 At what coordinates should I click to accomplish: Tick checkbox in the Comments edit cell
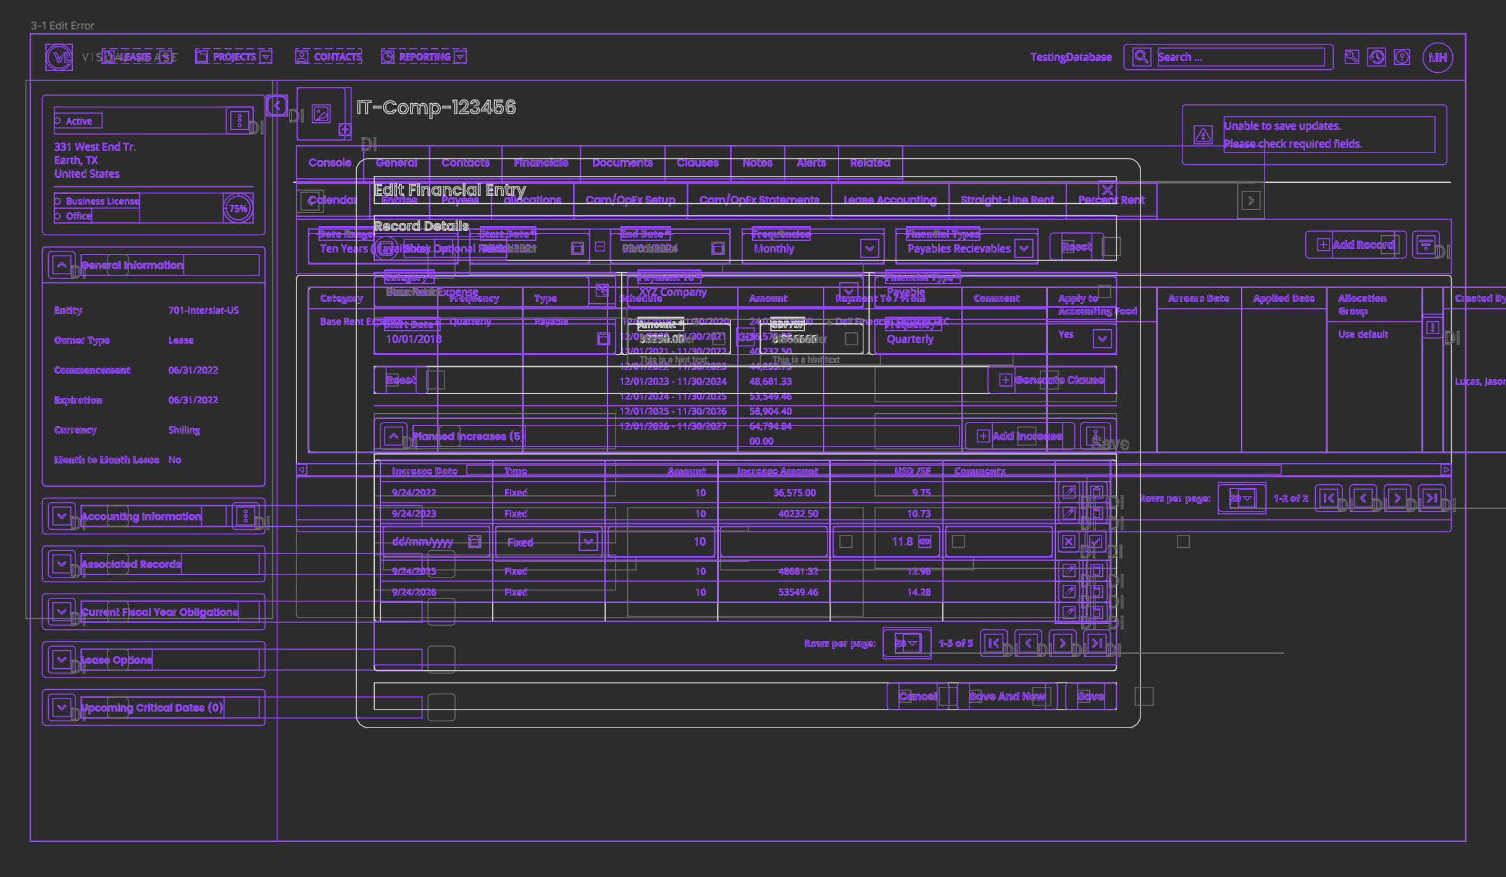coord(958,542)
